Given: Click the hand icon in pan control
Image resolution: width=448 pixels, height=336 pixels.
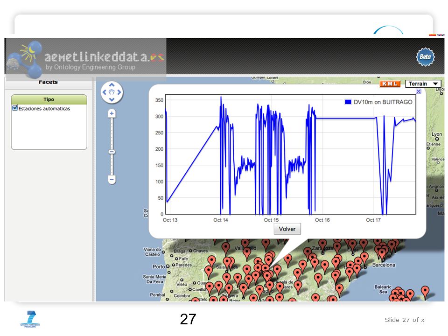Looking at the screenshot, I should (112, 92).
